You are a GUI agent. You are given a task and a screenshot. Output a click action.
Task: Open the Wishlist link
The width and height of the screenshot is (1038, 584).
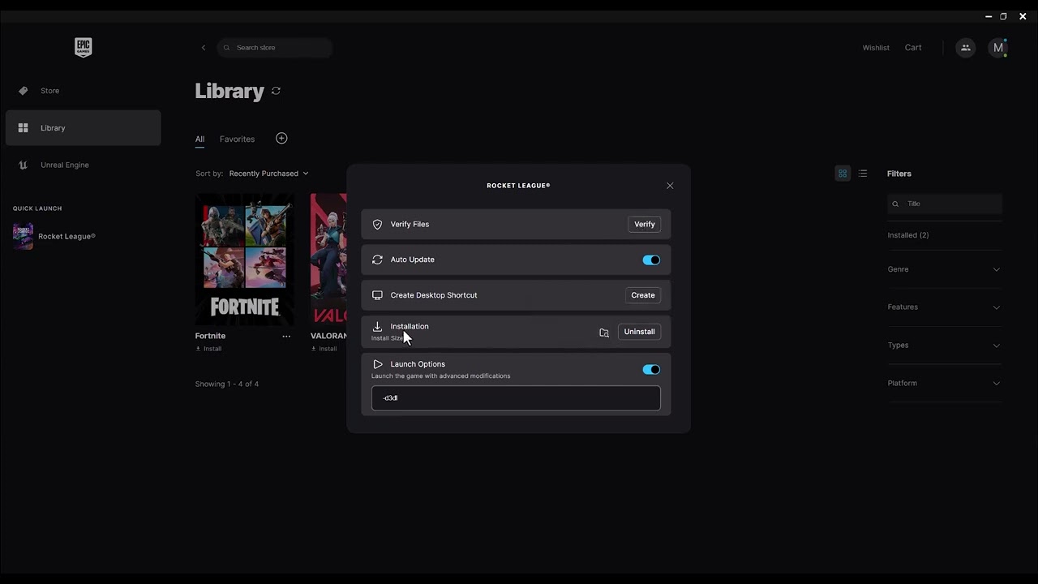tap(876, 48)
